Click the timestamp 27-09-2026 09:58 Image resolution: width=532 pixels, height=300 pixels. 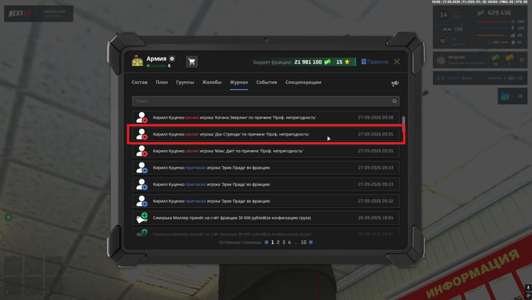[375, 117]
